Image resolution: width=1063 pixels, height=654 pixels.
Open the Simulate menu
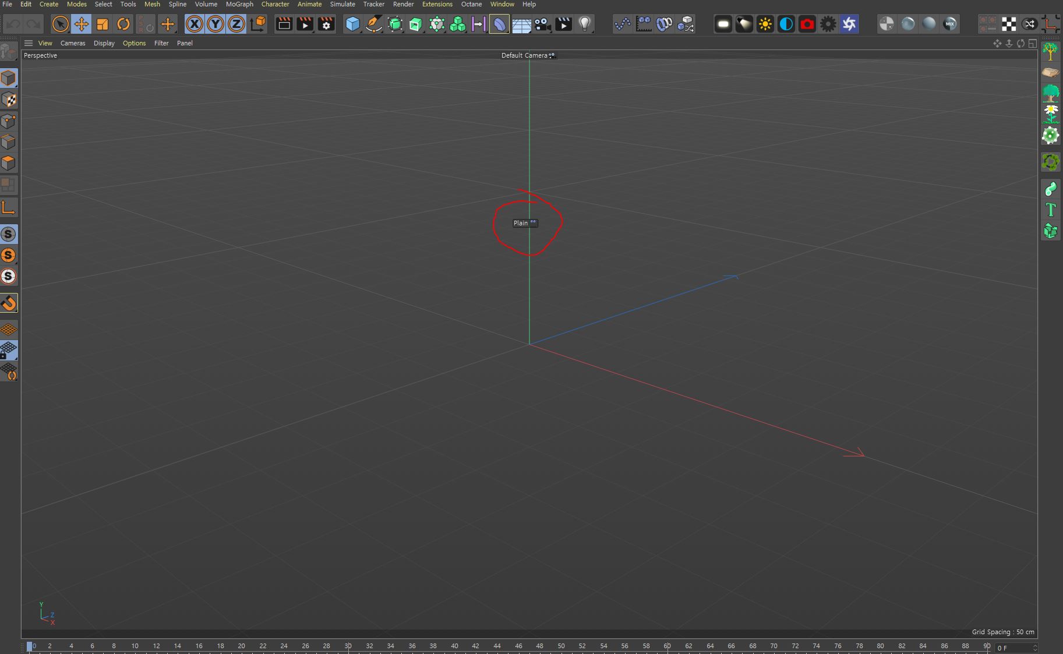[x=342, y=4]
